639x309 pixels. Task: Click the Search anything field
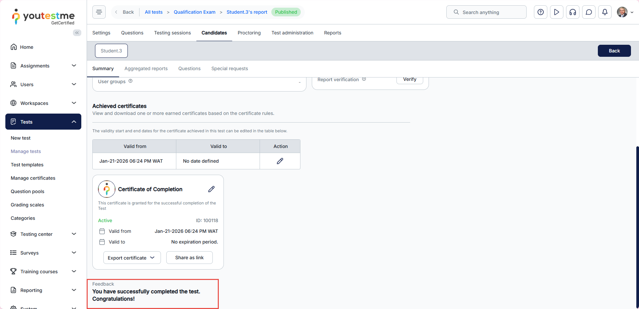pos(486,12)
